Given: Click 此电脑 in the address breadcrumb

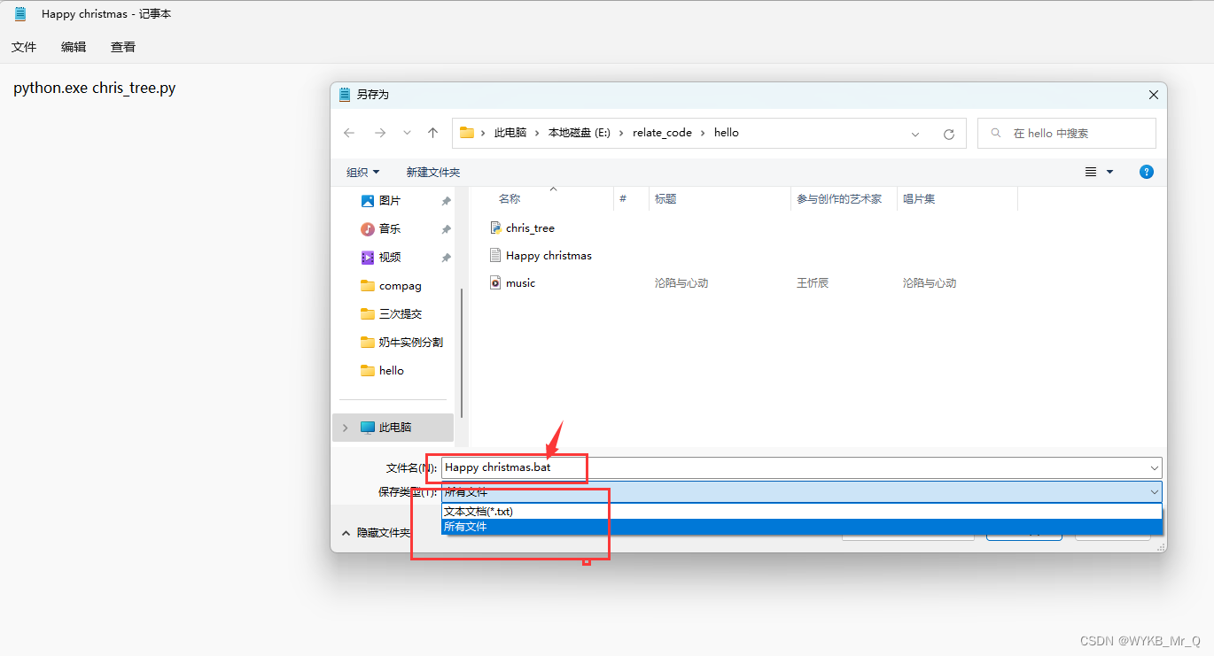Looking at the screenshot, I should click(x=510, y=133).
